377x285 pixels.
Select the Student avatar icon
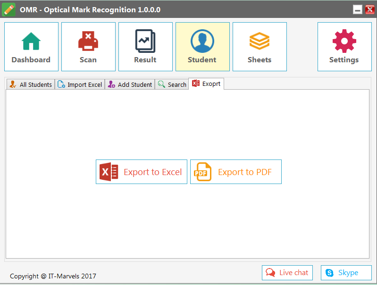point(202,41)
